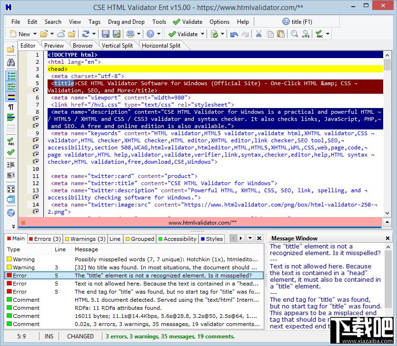Viewport: 397px width, 346px height.
Task: Click the globe browser icon in sidebar
Action: click(x=11, y=213)
